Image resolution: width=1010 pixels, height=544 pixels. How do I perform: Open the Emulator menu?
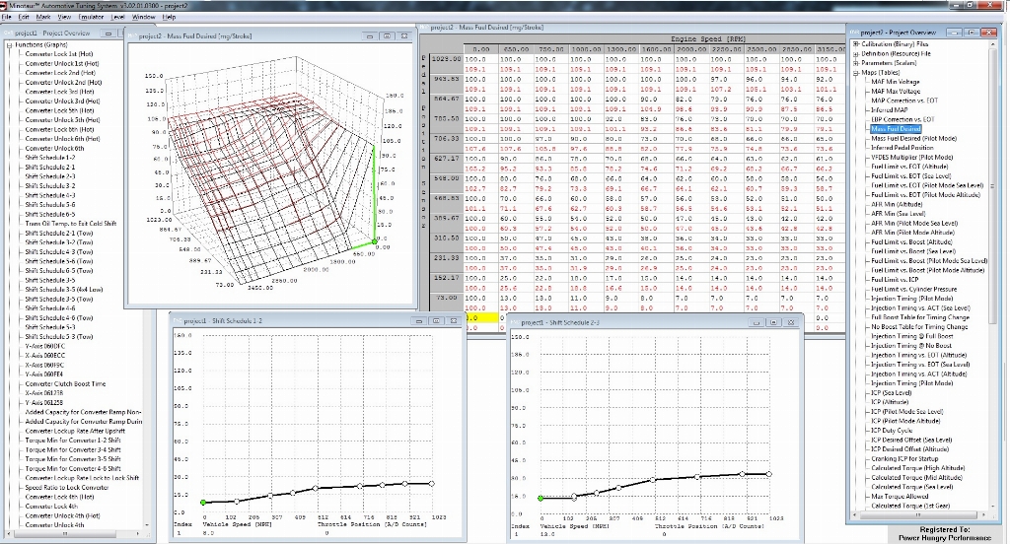pos(91,17)
